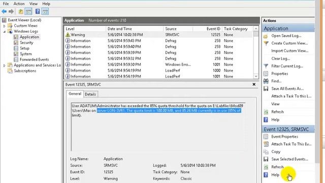Close the Event 12325 preview pane

254,84
